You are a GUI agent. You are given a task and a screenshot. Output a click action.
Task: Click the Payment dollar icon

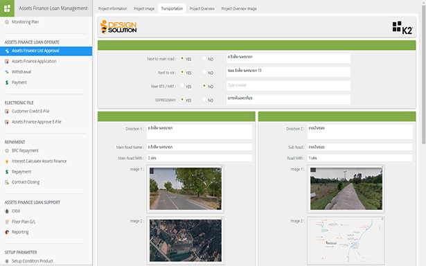(7, 82)
